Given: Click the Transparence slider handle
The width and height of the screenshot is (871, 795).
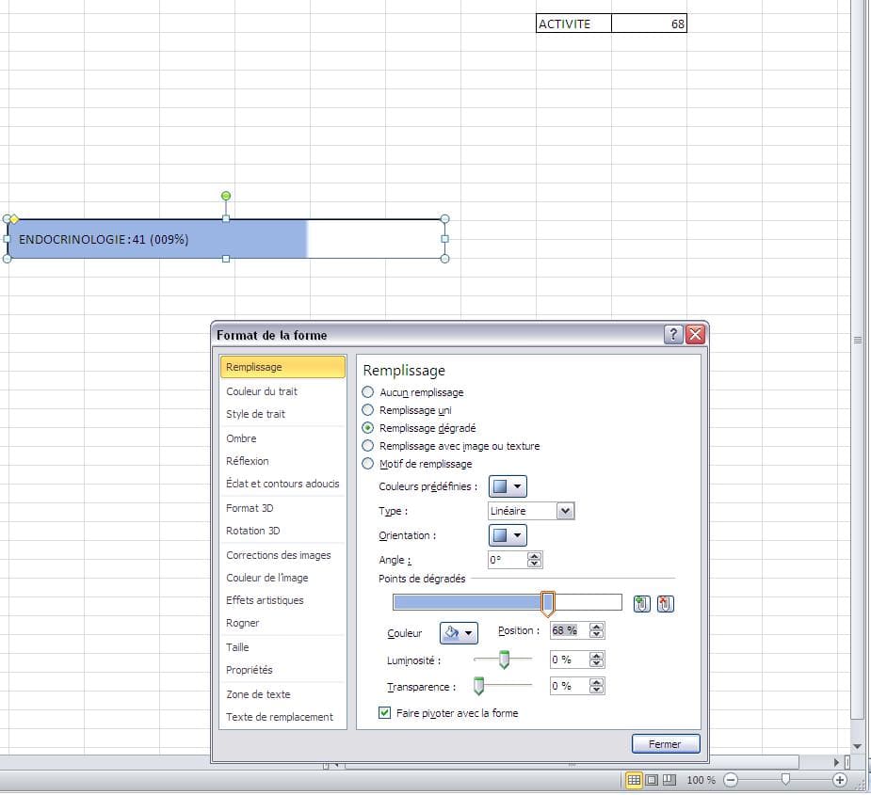Looking at the screenshot, I should point(478,686).
